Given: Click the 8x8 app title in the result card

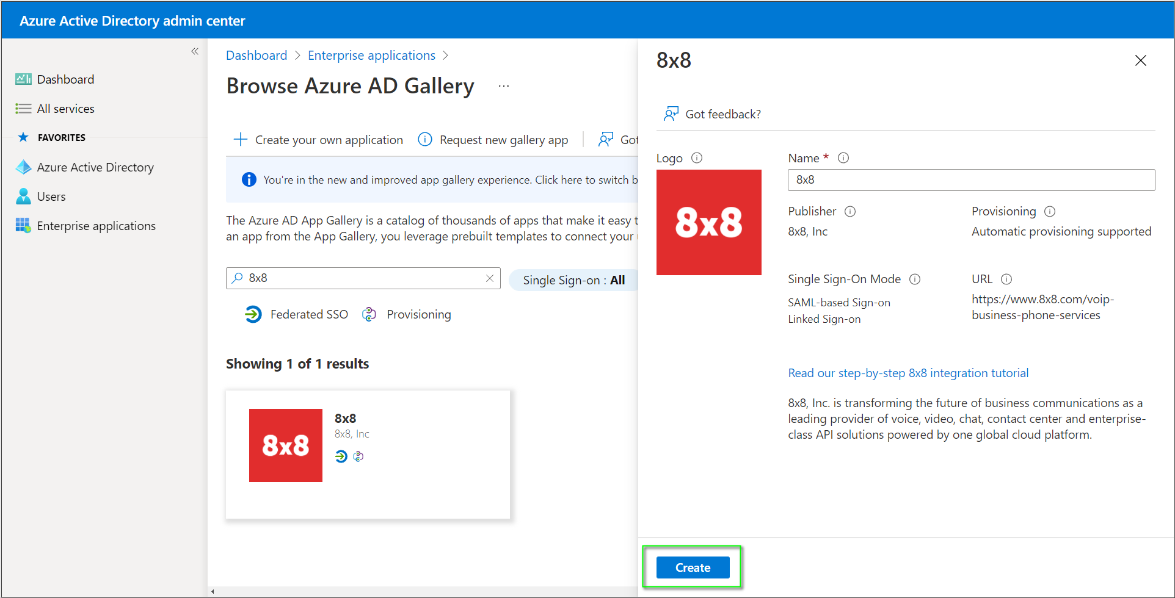Looking at the screenshot, I should [345, 419].
